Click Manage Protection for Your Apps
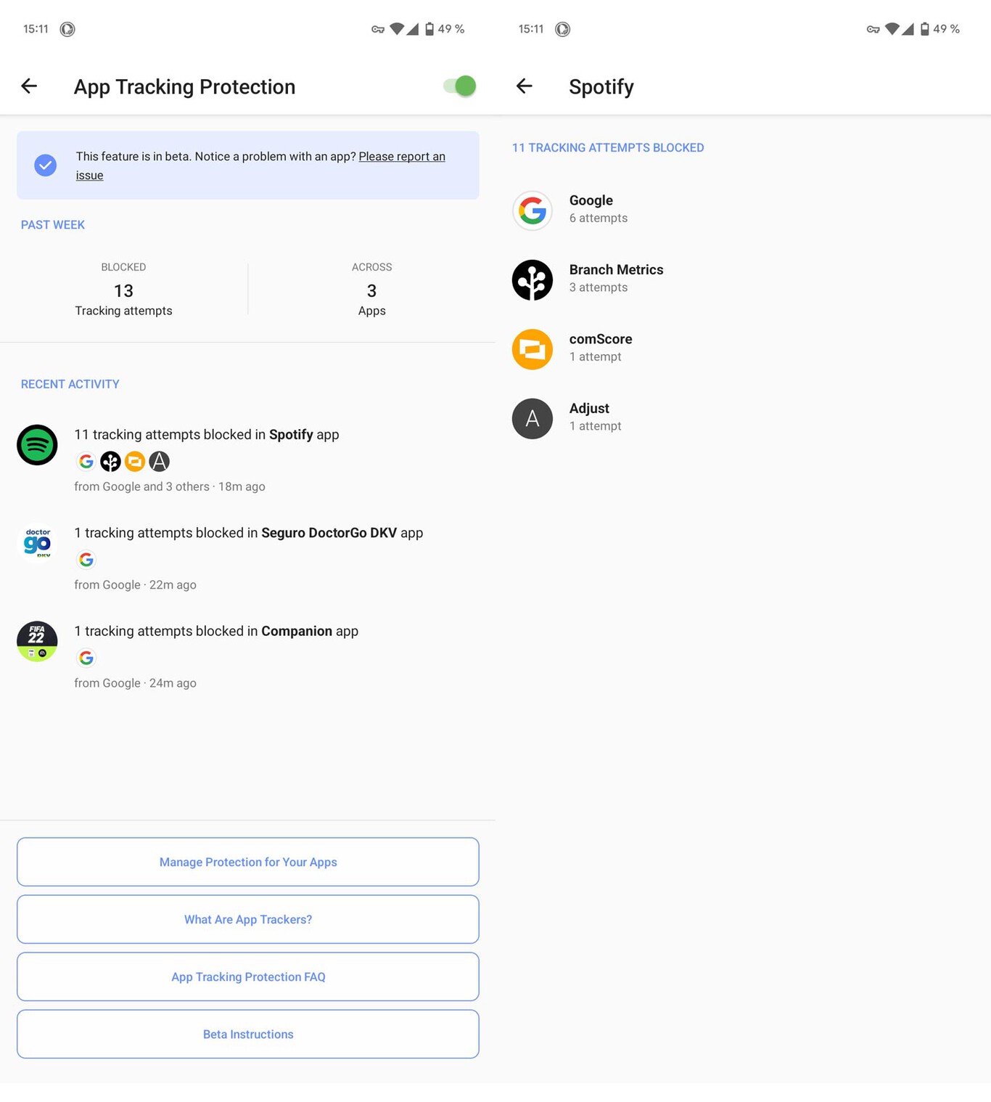991x1102 pixels. click(x=248, y=862)
